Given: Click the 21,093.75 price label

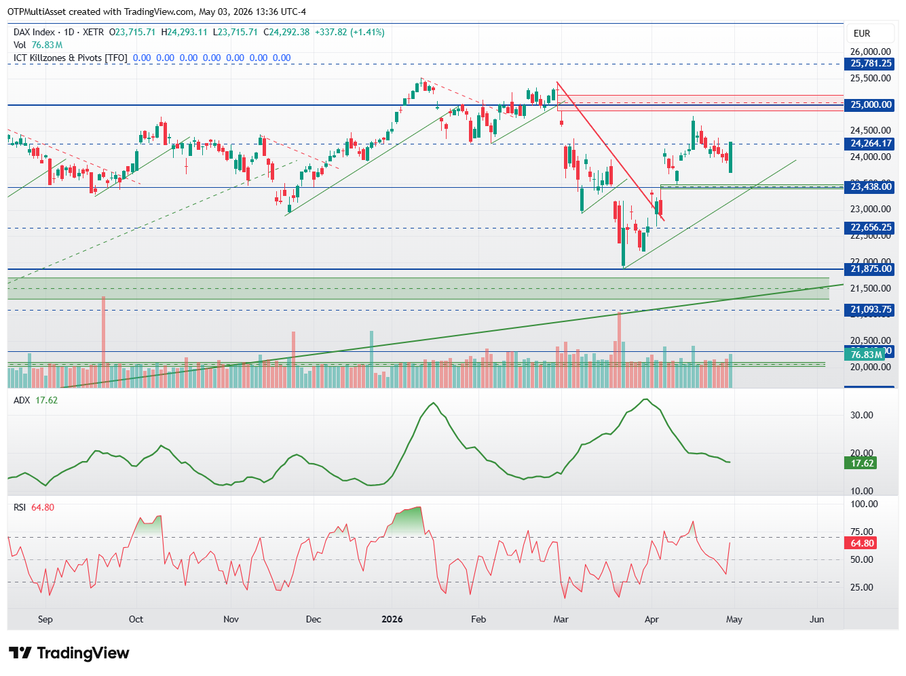Looking at the screenshot, I should click(871, 310).
